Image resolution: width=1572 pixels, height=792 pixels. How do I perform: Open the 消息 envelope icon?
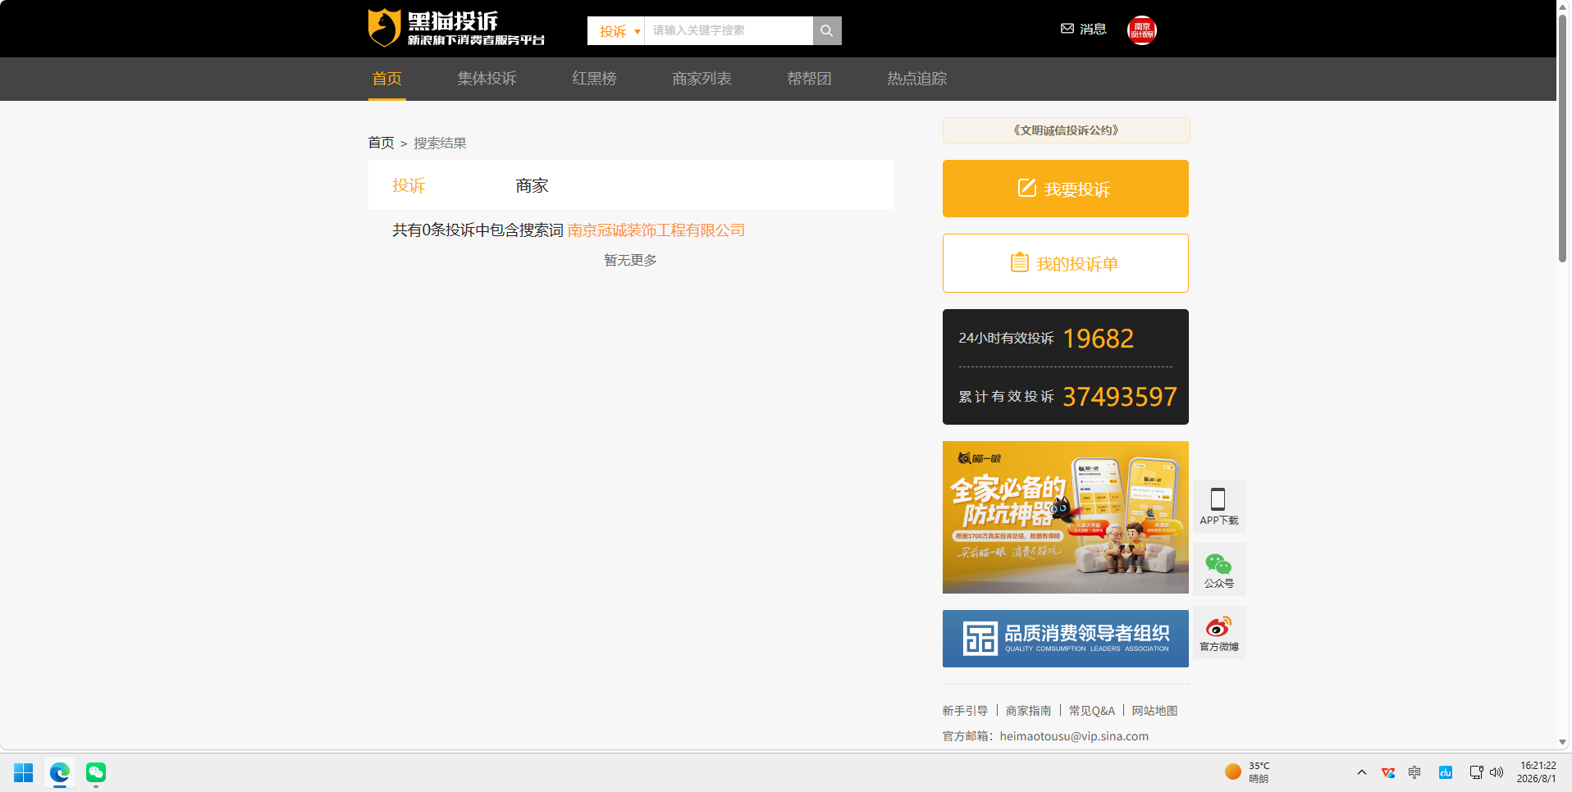pyautogui.click(x=1067, y=29)
